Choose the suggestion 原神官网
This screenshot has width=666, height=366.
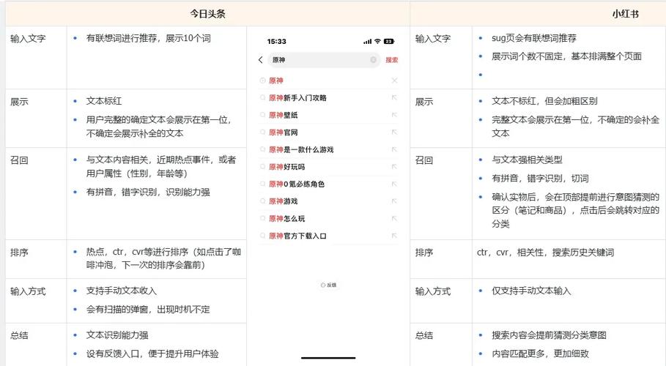pyautogui.click(x=284, y=132)
